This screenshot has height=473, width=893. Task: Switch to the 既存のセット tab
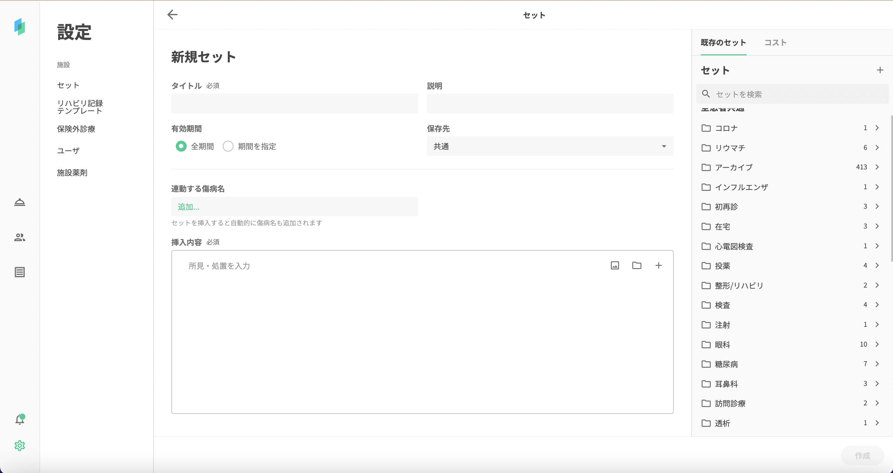[x=723, y=43]
